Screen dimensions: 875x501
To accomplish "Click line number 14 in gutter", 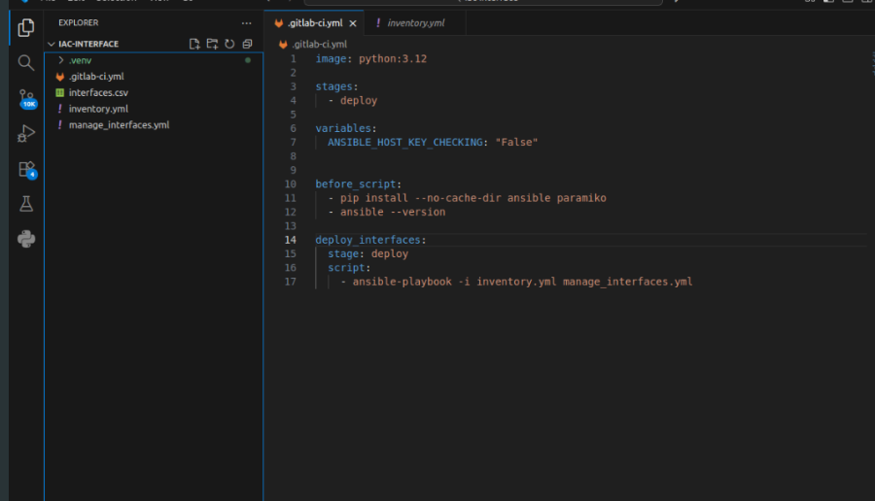I will pos(291,240).
